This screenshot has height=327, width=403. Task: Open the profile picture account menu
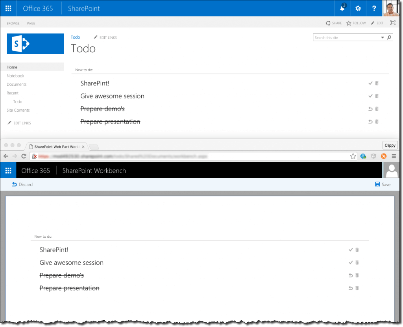click(x=390, y=8)
